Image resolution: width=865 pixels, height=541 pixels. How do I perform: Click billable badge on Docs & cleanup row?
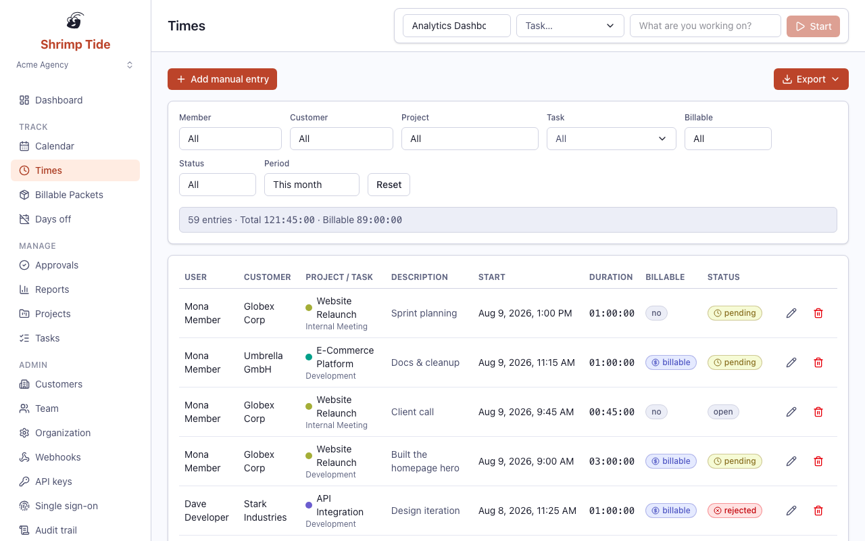[671, 362]
